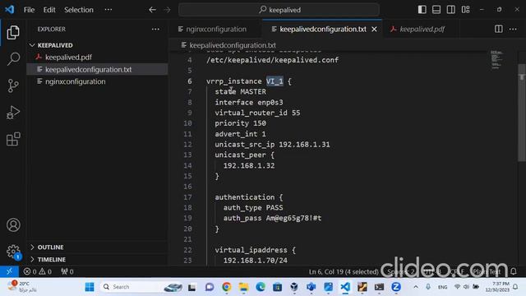Open the Source Control view
Screen dimensions: 526x296
tap(13, 86)
